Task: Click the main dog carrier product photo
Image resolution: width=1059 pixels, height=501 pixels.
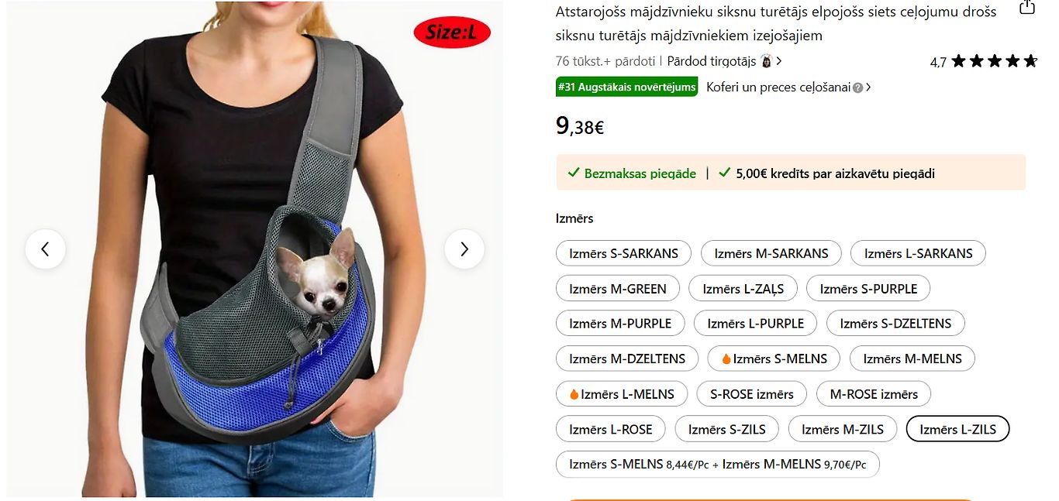Action: pos(254,249)
